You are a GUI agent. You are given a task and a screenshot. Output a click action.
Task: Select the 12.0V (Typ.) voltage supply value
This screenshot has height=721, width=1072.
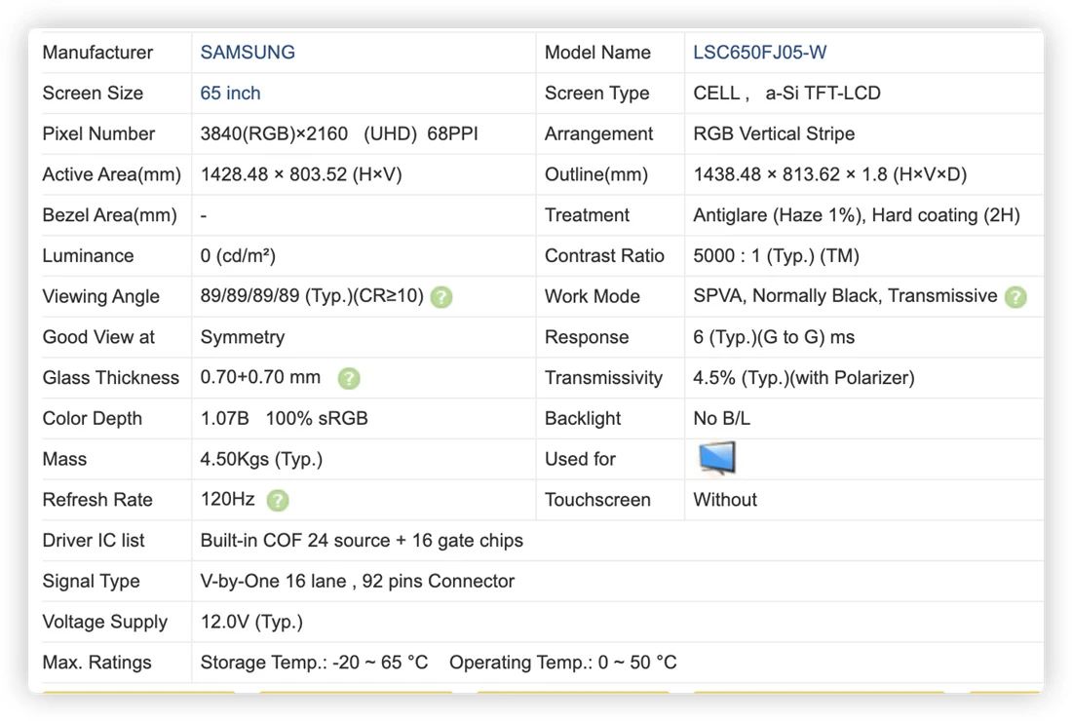point(251,622)
